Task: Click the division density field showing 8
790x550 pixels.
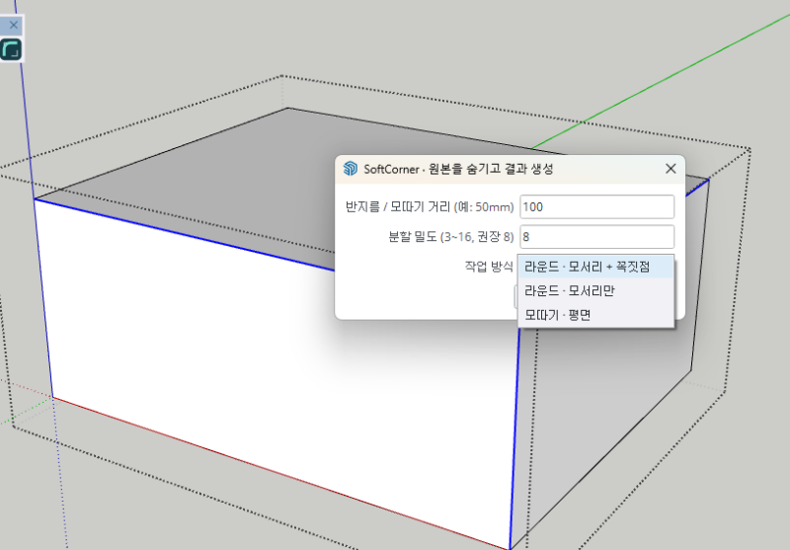Action: pos(597,237)
